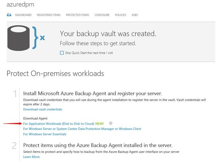Open the Learn More link
Viewport: 221px width, 163px height.
point(31,157)
